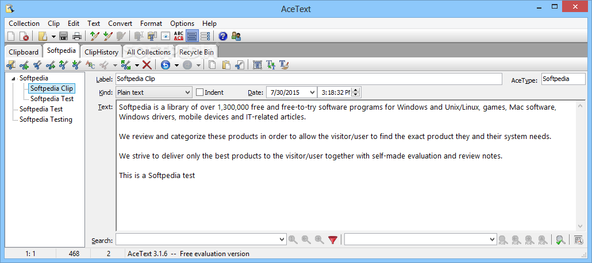The width and height of the screenshot is (592, 263).
Task: Click the AceType field containing Softpedia
Action: (x=563, y=79)
